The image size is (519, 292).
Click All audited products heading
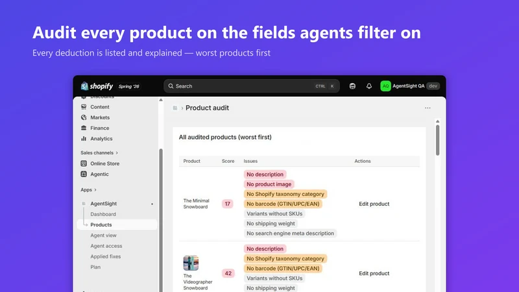[225, 137]
